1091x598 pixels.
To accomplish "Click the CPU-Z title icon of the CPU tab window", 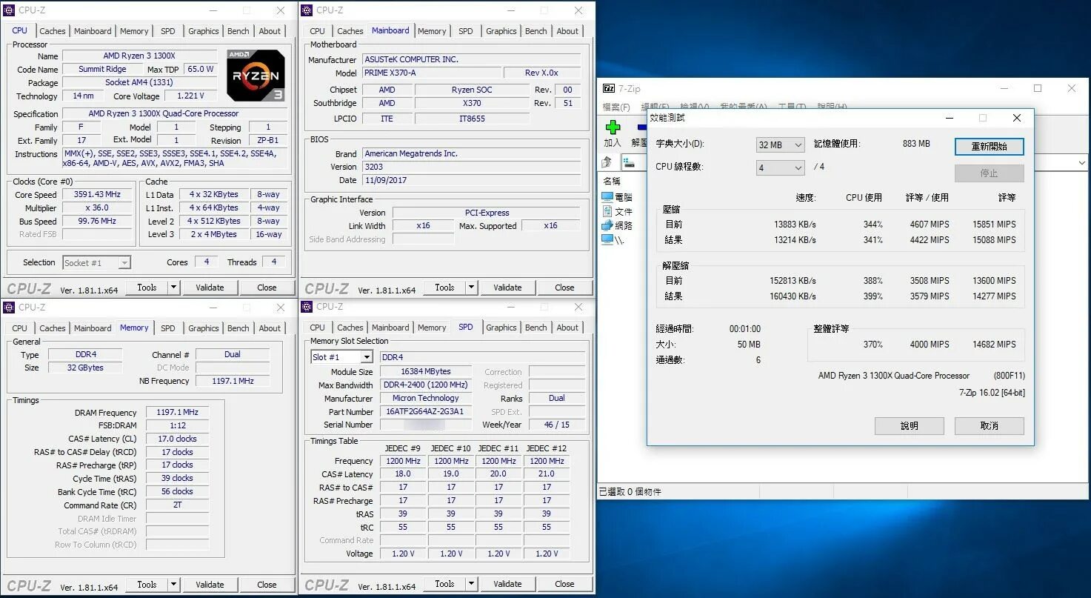I will pyautogui.click(x=9, y=10).
